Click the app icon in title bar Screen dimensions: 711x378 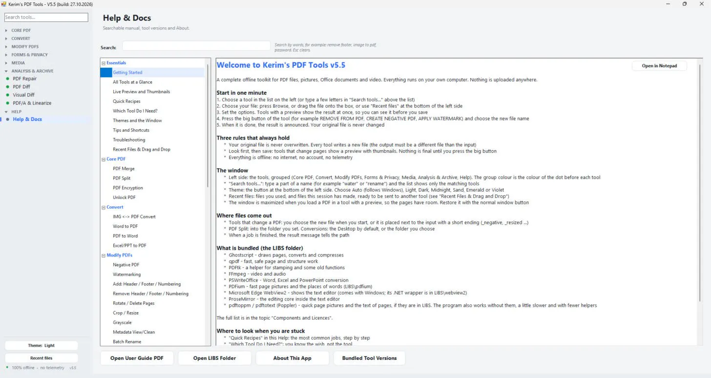(x=3, y=4)
